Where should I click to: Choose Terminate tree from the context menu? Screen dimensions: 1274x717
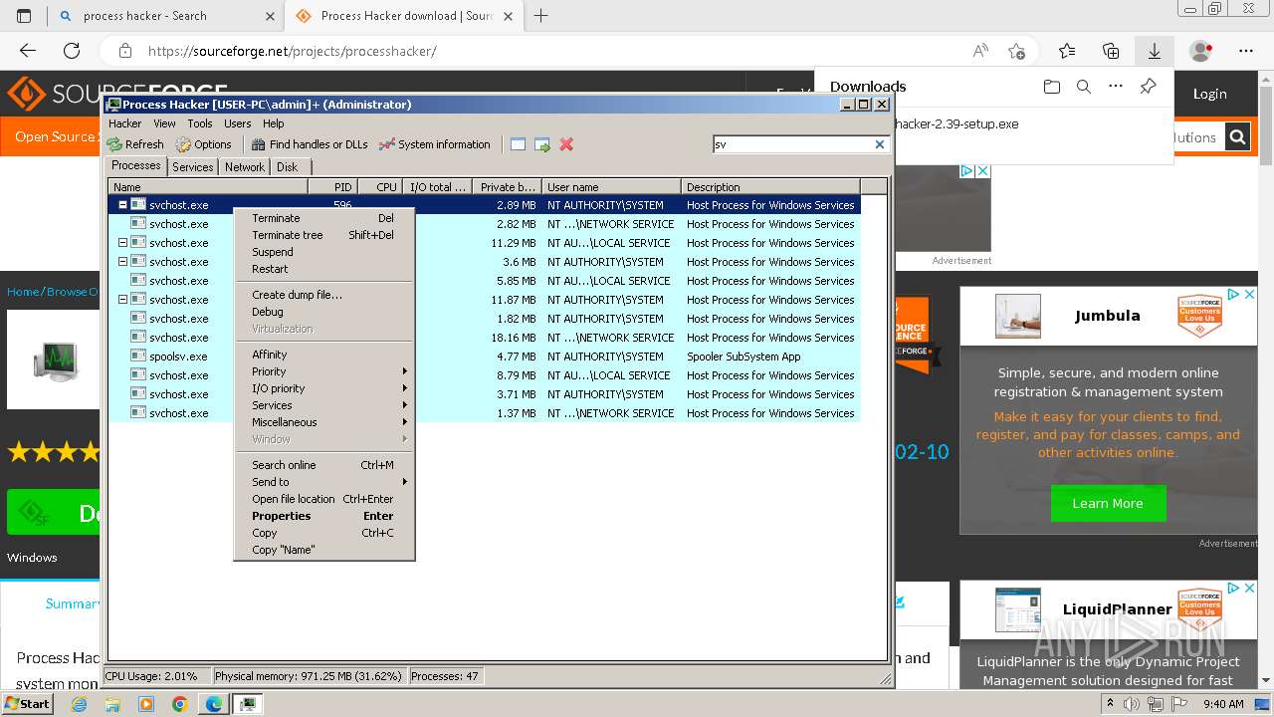tap(323, 235)
